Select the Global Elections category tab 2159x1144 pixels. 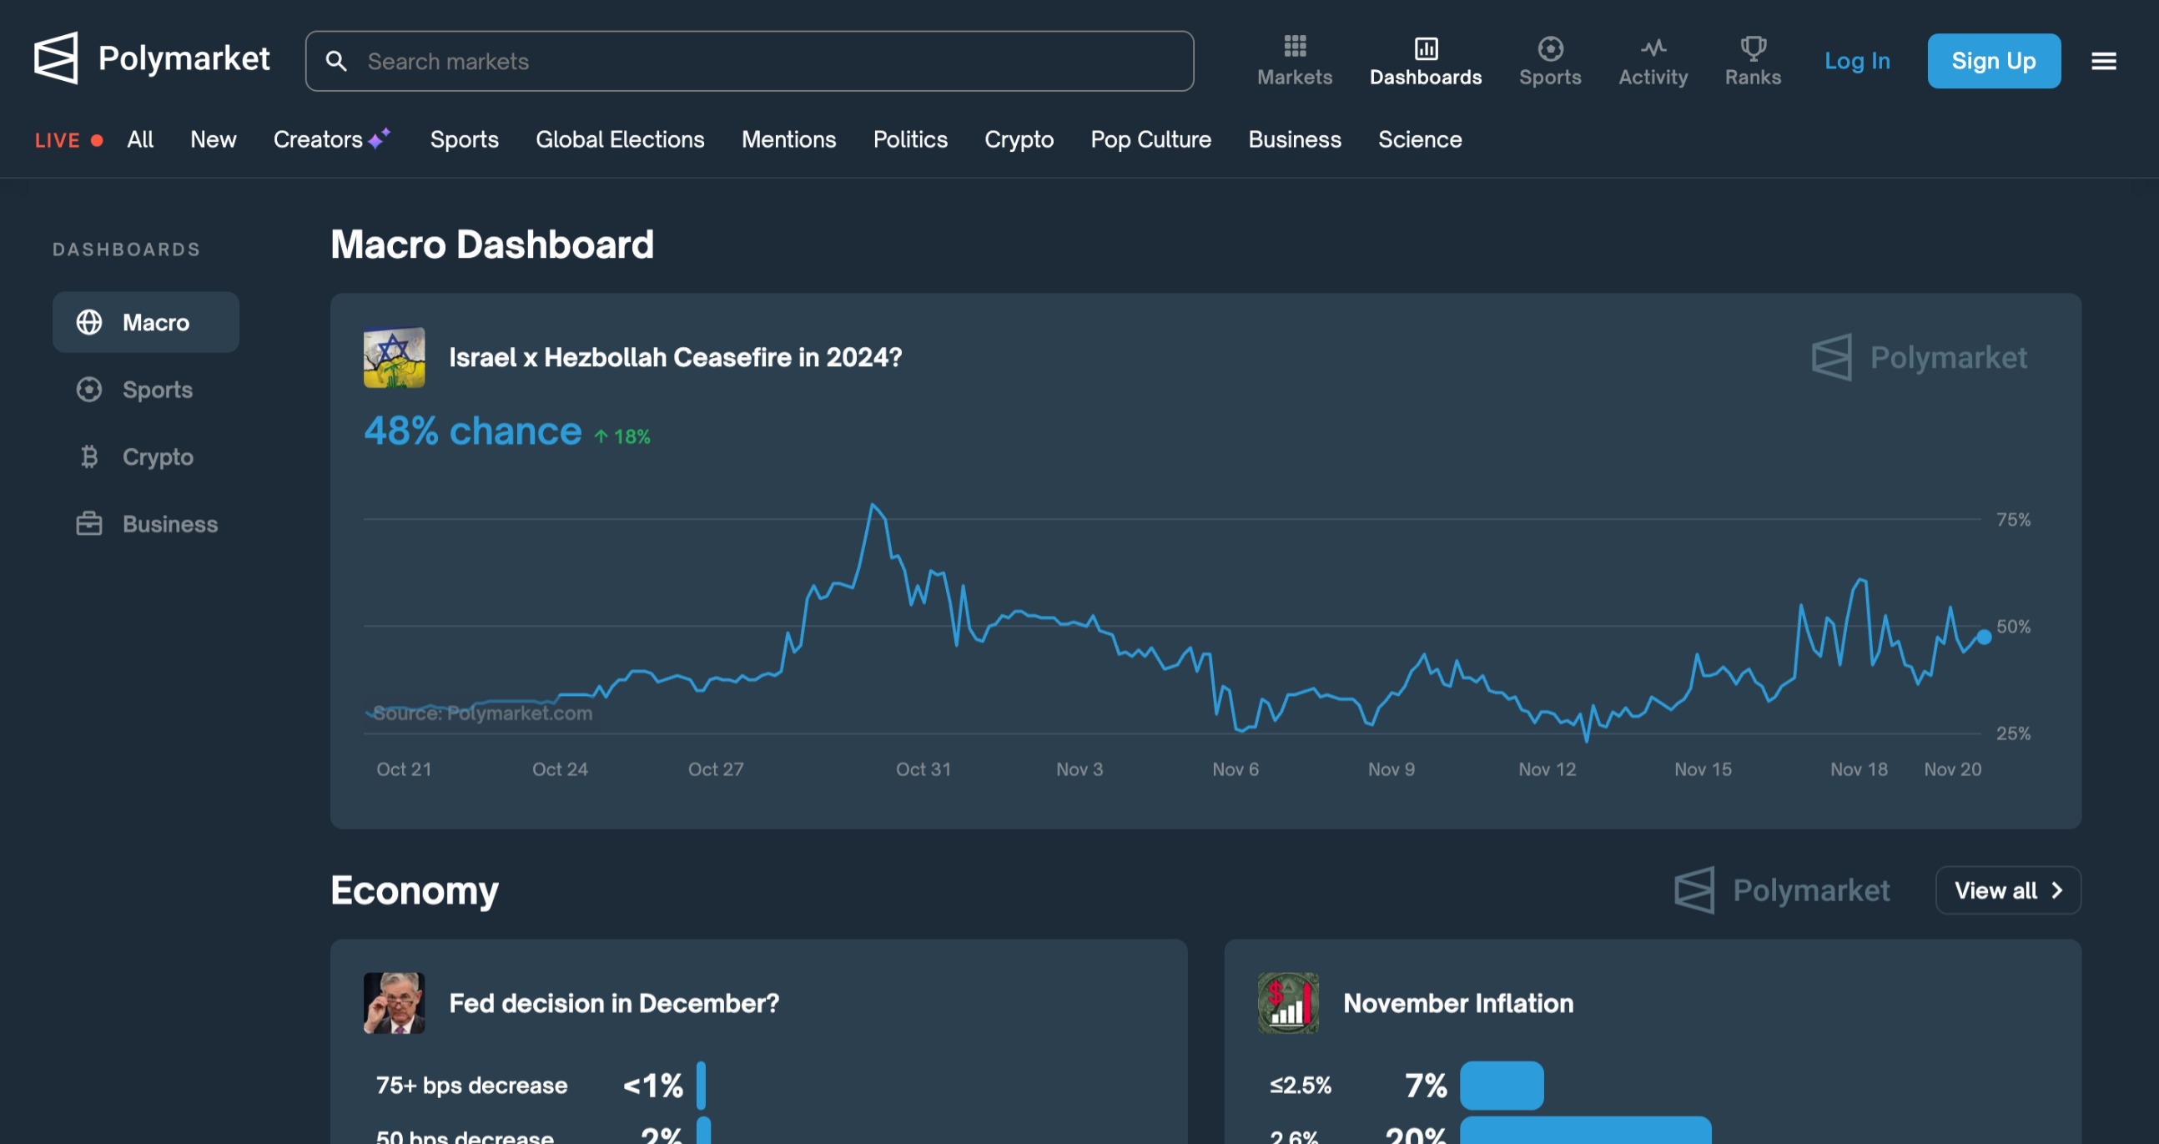(x=619, y=139)
